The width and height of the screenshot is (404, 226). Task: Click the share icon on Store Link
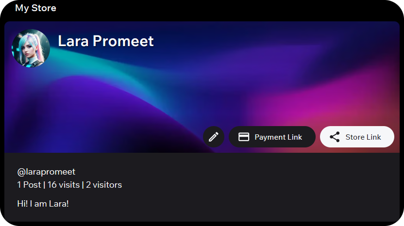click(335, 137)
